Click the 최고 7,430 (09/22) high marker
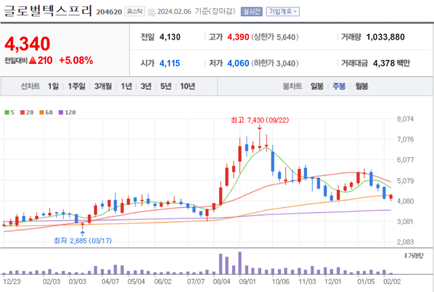Viewport: 434px width, 292px height. click(x=259, y=120)
